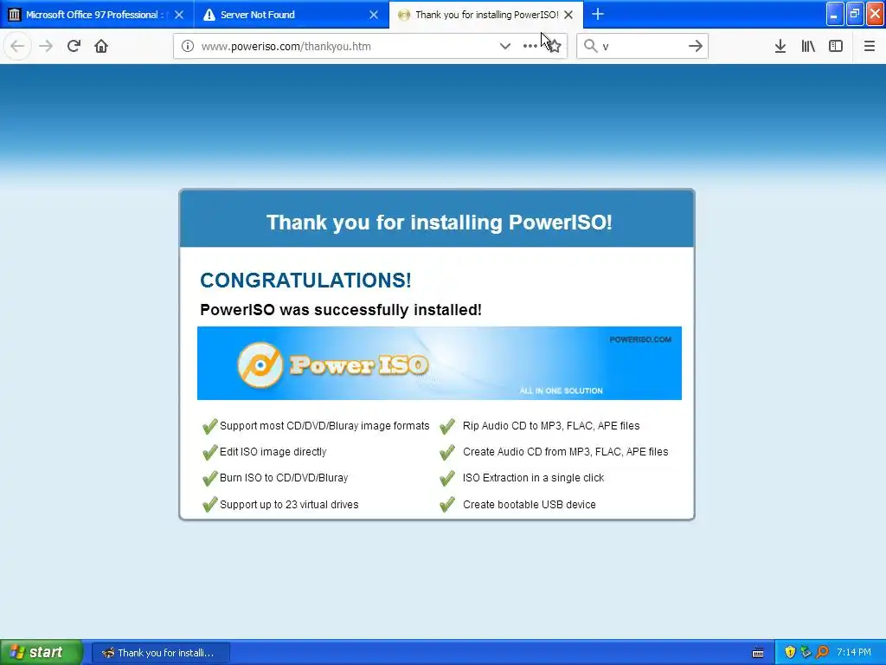
Task: Click Create Audio CD from MP3, FLAC, APE files
Action: 565,452
